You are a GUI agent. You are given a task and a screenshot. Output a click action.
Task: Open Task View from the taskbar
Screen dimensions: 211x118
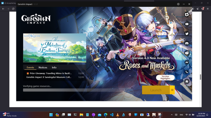63,115
